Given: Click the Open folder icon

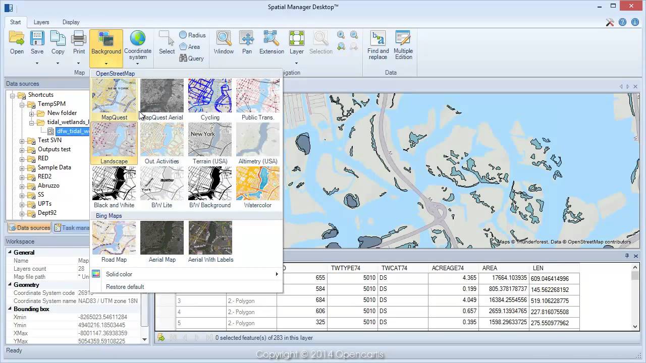Looking at the screenshot, I should coord(17,39).
